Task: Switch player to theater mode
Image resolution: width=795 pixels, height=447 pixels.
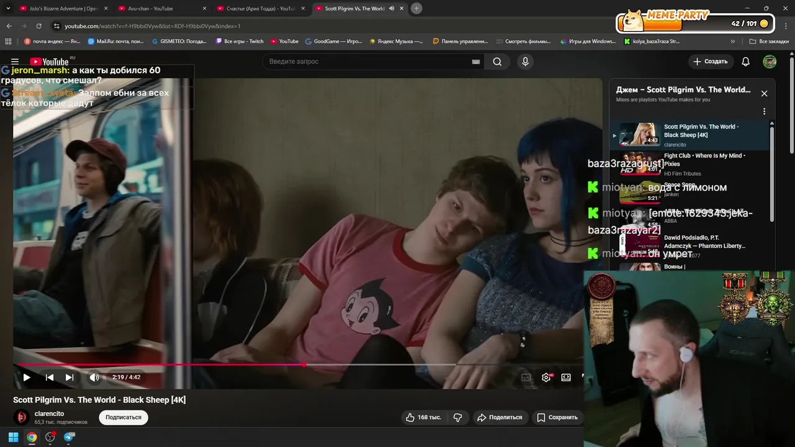Action: 566,377
